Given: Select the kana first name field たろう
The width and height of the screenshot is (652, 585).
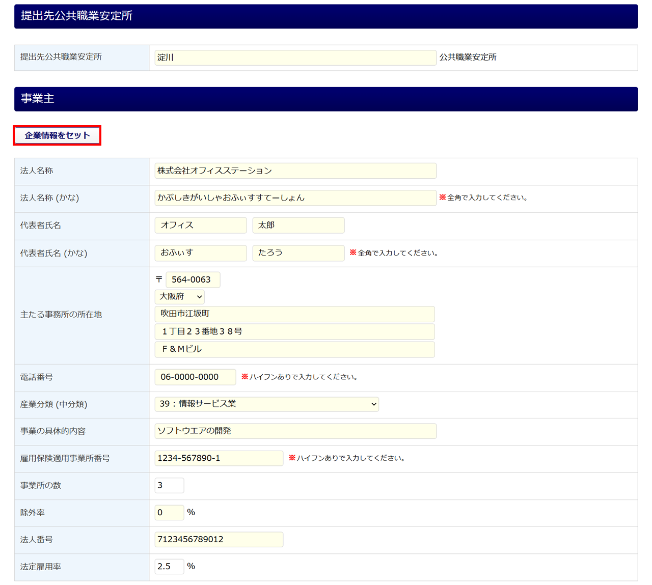Looking at the screenshot, I should (x=298, y=253).
